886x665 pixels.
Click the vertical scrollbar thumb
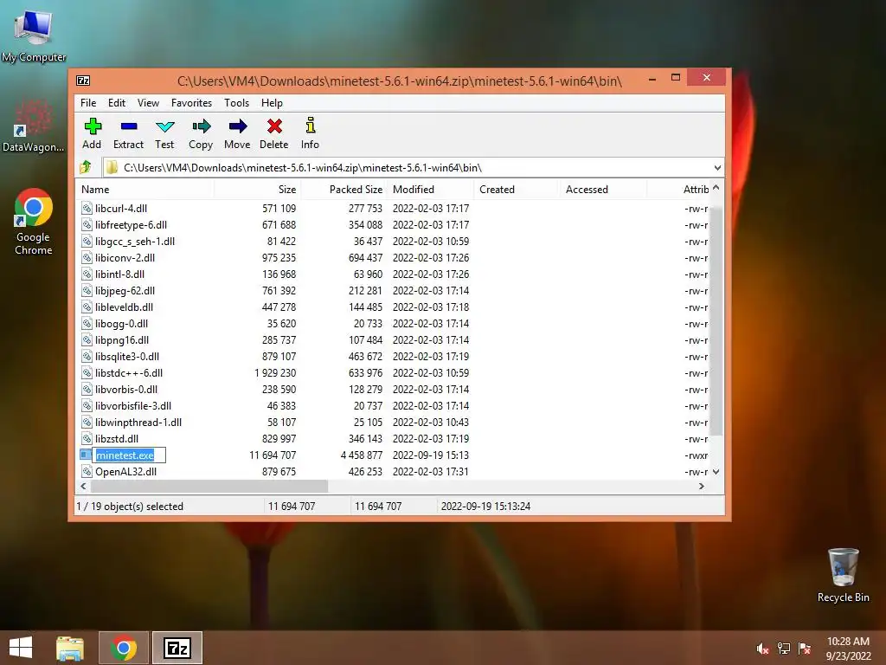(x=716, y=321)
